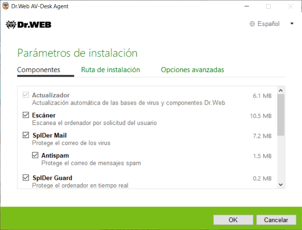302x230 pixels.
Task: Select the Español language label
Action: 268,24
